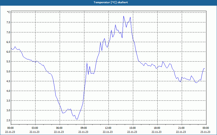Click the 6,0 y-axis label

pos(9,52)
